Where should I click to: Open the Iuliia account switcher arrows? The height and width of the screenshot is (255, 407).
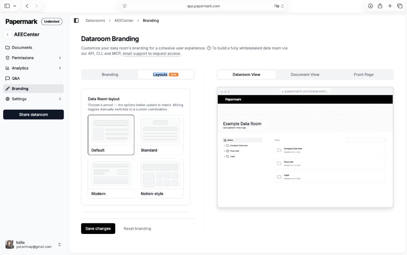[x=60, y=244]
